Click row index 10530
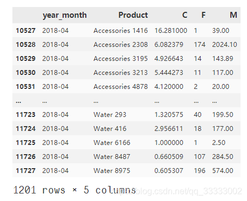247x201 pixels. [x=25, y=73]
